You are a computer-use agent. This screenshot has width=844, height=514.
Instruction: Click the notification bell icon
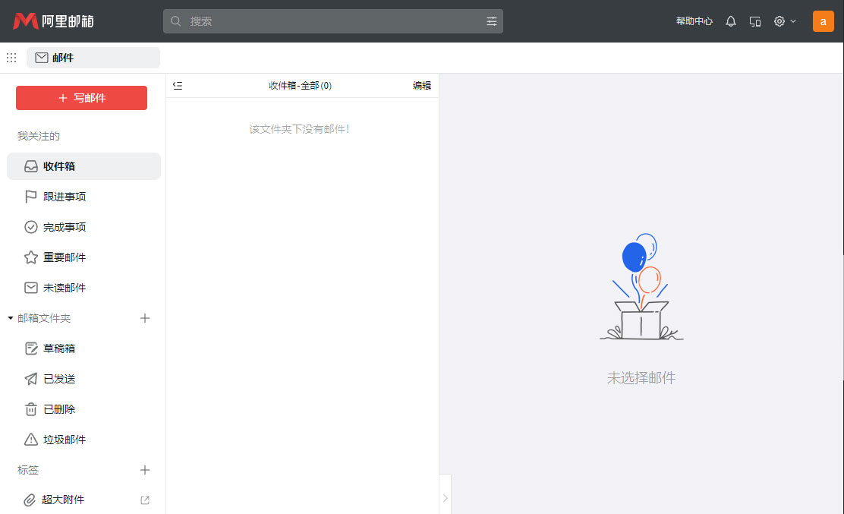tap(730, 20)
